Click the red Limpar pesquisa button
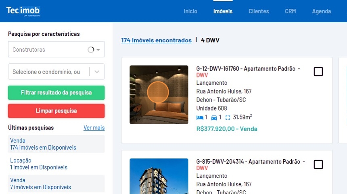 (x=56, y=111)
